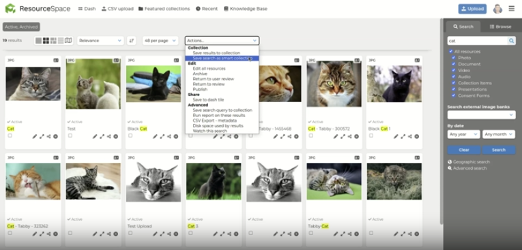Choose 'Edit all resources' action
This screenshot has height=250, width=522.
point(209,69)
